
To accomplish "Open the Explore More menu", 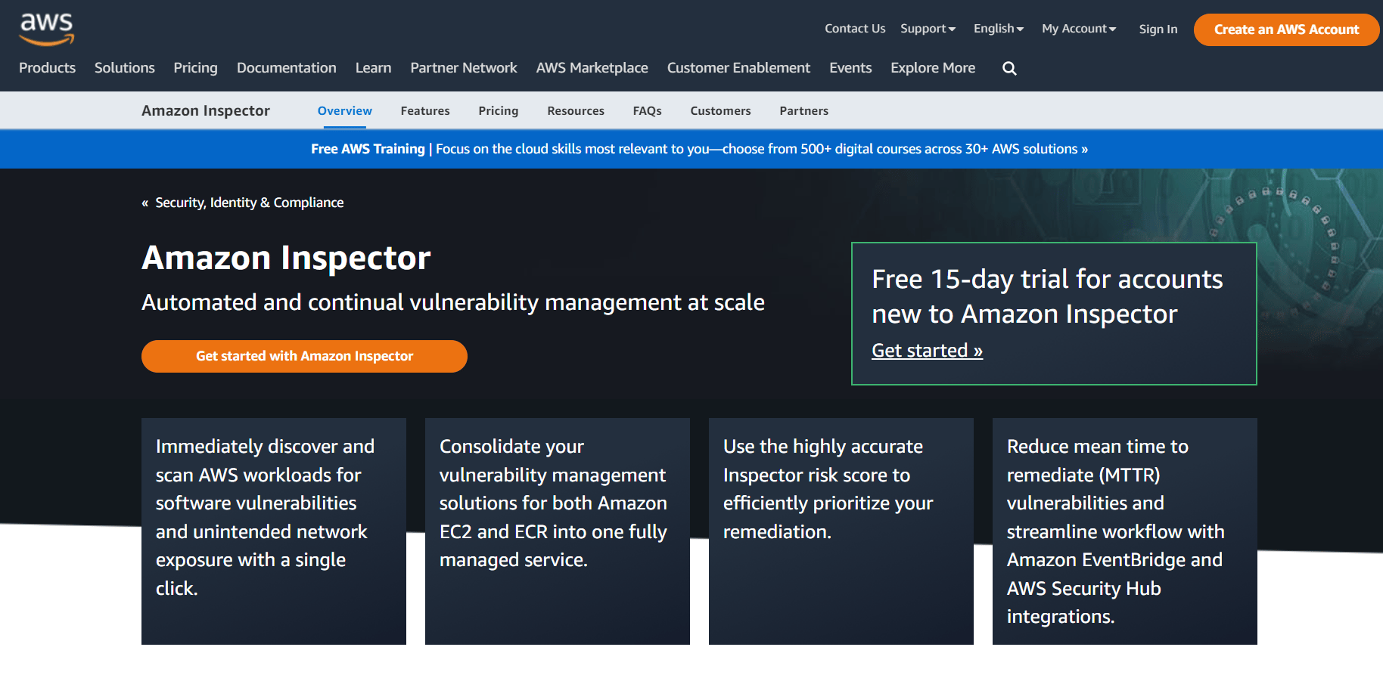I will click(933, 68).
